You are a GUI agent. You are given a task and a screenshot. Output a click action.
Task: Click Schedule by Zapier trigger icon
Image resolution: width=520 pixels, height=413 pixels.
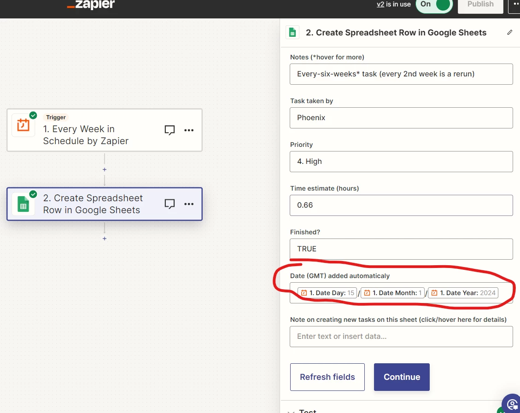pyautogui.click(x=23, y=125)
